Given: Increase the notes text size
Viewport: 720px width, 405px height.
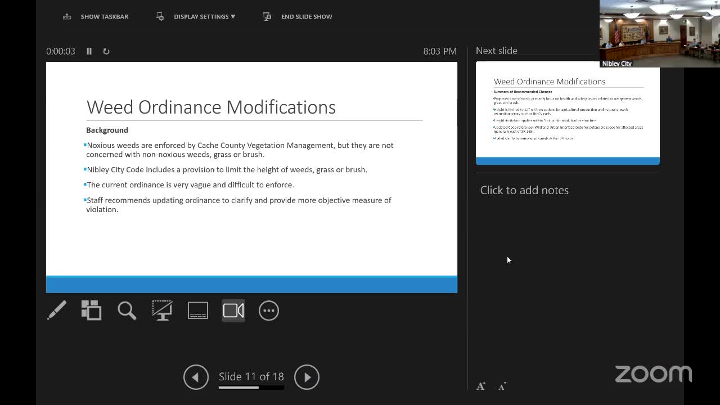Looking at the screenshot, I should [x=481, y=386].
